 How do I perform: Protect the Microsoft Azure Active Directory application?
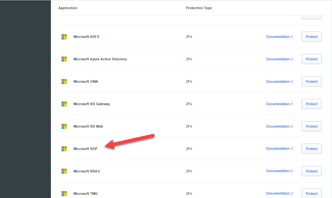(311, 59)
